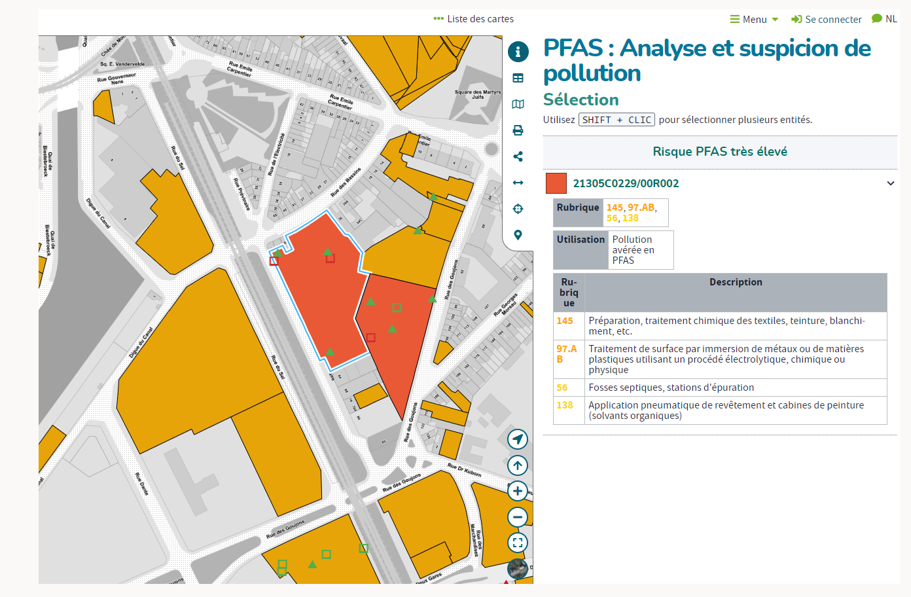This screenshot has width=911, height=597.
Task: Collapse the 21305C0229/00R002 entry chevron
Action: pyautogui.click(x=891, y=183)
